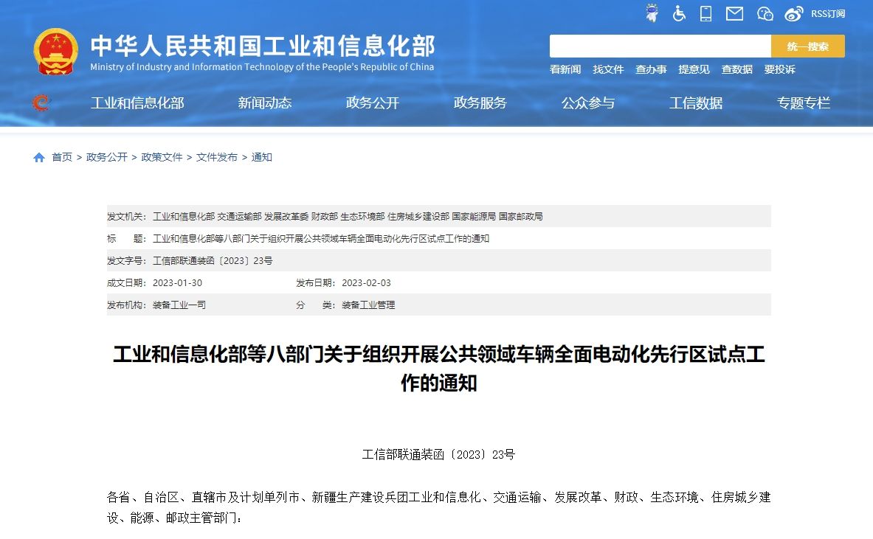
Task: Focus the site search input box
Action: tap(660, 46)
